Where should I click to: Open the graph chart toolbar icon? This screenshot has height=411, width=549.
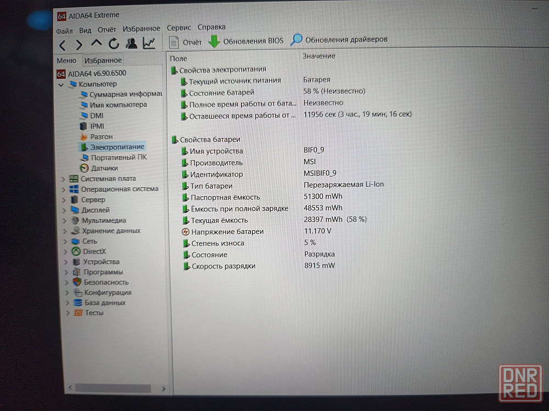pos(149,43)
